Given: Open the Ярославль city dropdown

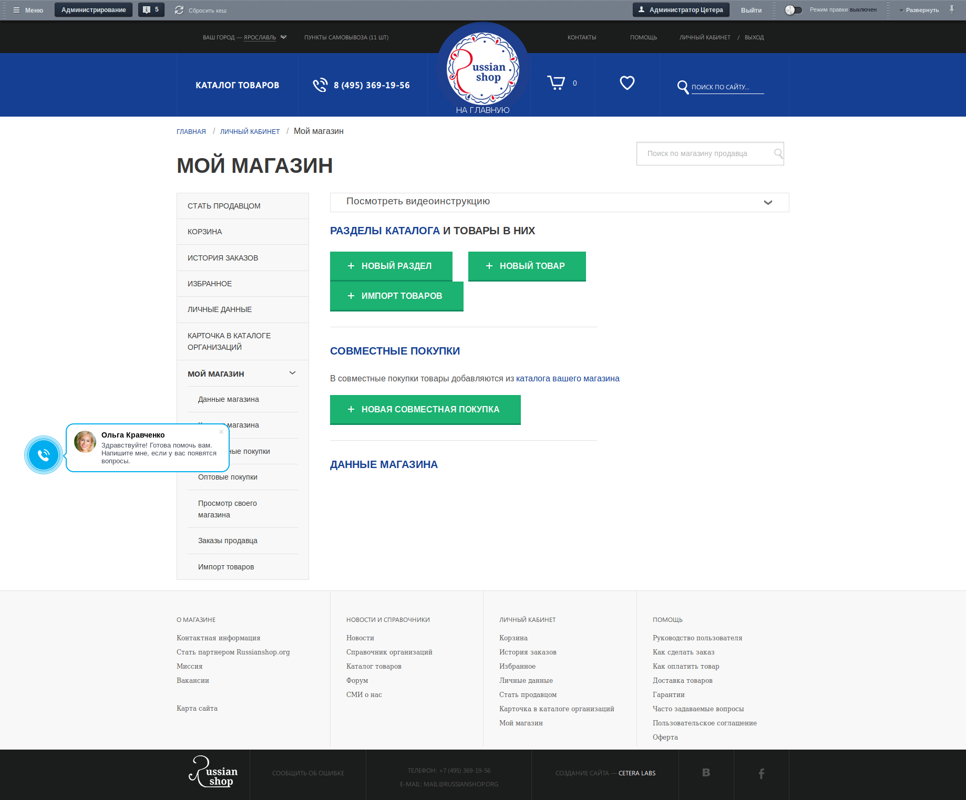Looking at the screenshot, I should 284,37.
